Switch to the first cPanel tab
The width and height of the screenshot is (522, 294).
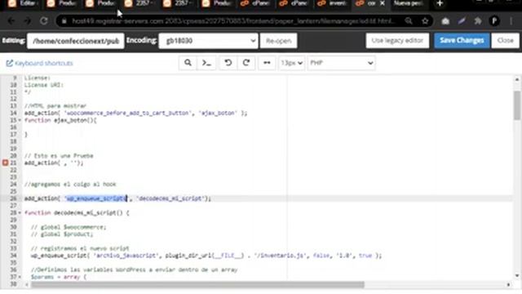pyautogui.click(x=255, y=3)
